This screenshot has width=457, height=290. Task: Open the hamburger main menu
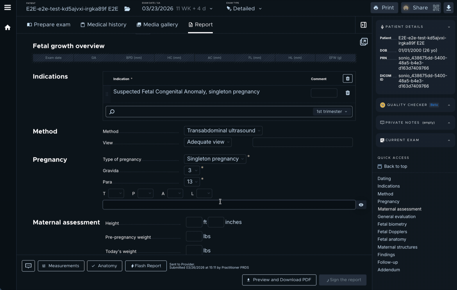click(x=8, y=8)
